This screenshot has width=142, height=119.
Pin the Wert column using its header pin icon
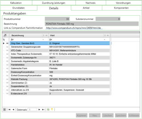(108, 36)
